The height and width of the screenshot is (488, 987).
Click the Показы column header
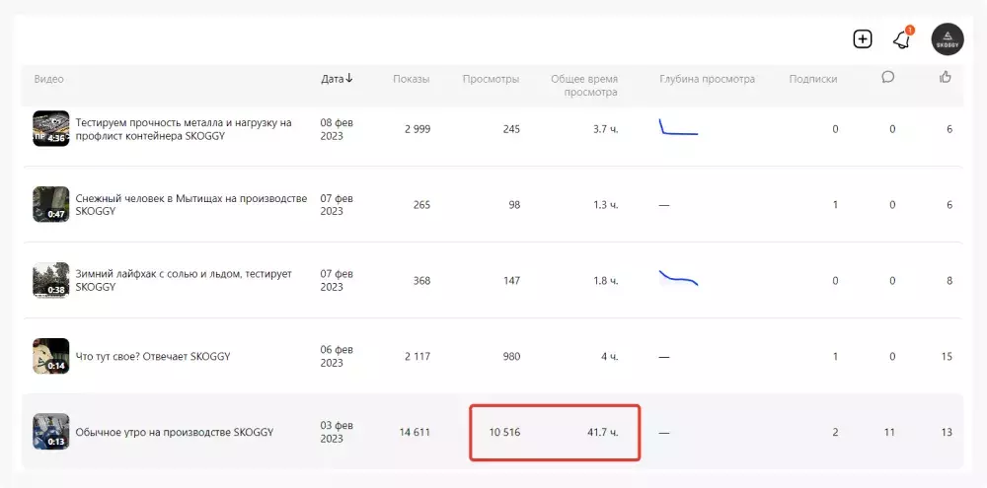[x=411, y=79]
